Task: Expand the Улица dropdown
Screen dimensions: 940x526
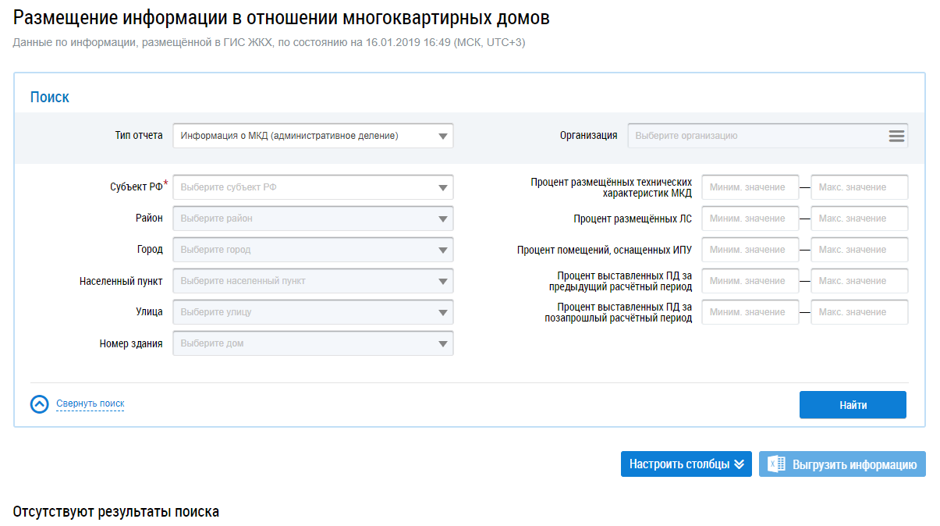Action: coord(313,312)
